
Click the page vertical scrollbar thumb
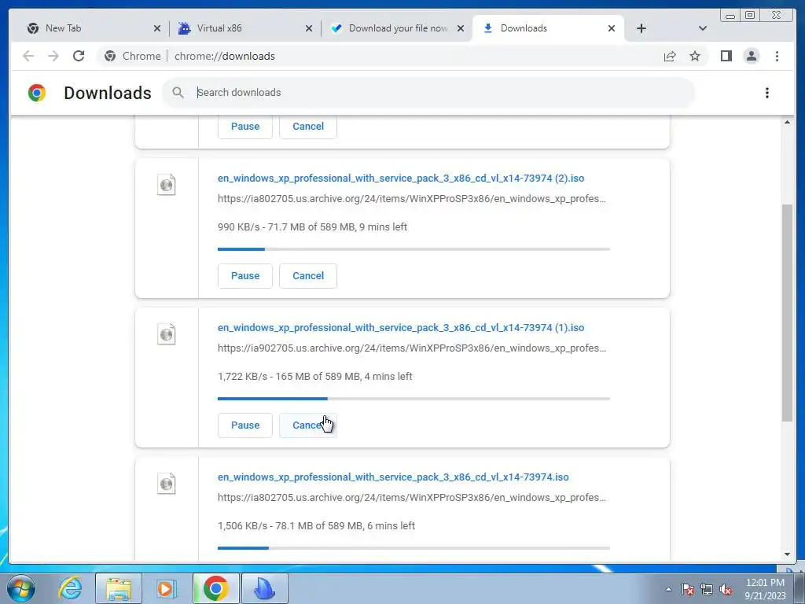pos(788,313)
